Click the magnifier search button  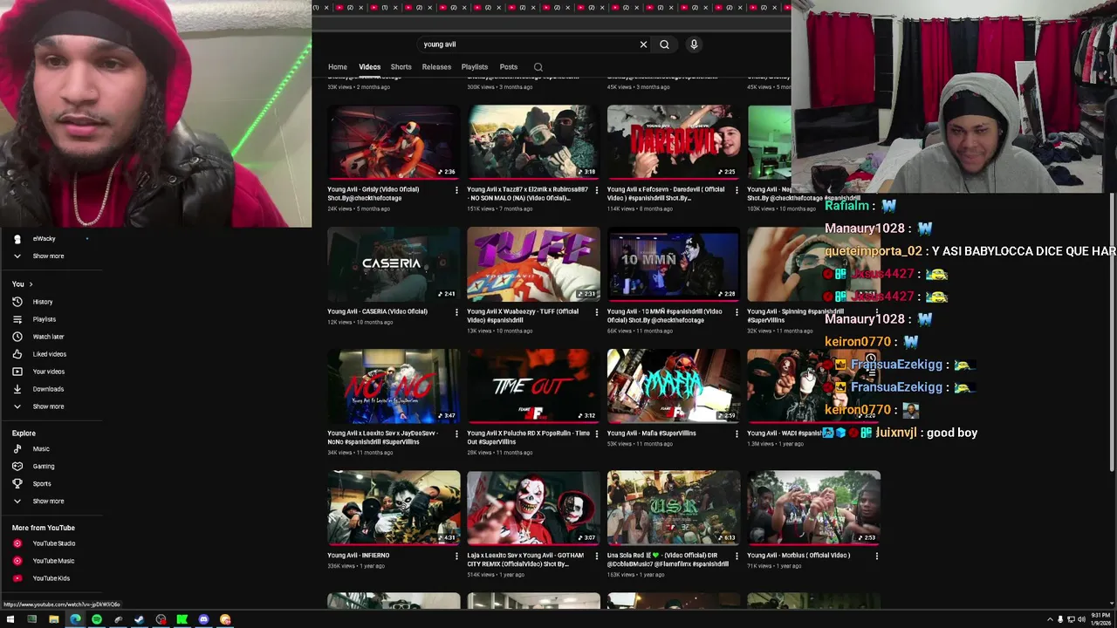pos(664,44)
